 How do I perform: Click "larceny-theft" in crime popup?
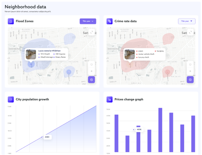click(144, 57)
